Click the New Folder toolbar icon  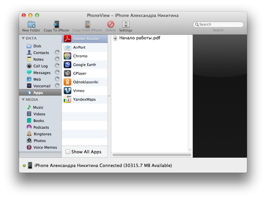[x=31, y=24]
